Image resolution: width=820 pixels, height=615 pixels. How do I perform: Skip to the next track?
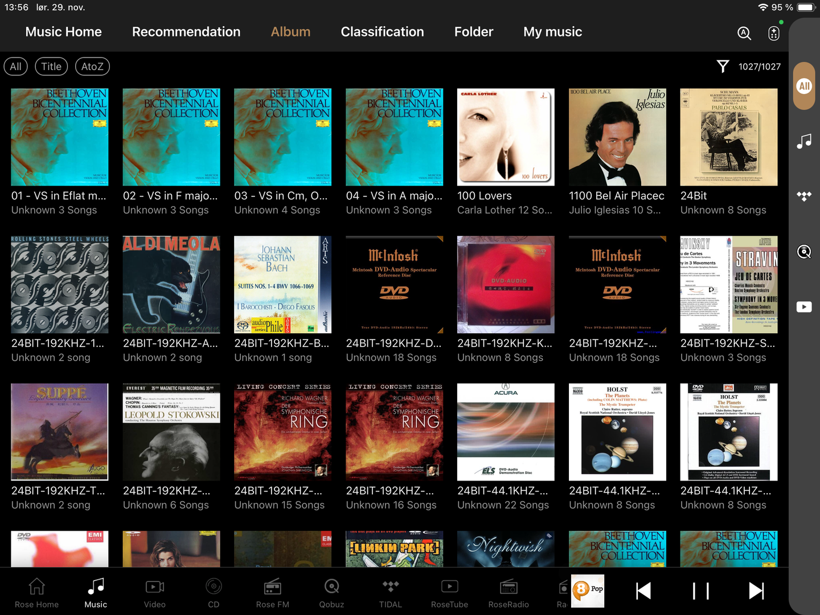[x=756, y=591]
